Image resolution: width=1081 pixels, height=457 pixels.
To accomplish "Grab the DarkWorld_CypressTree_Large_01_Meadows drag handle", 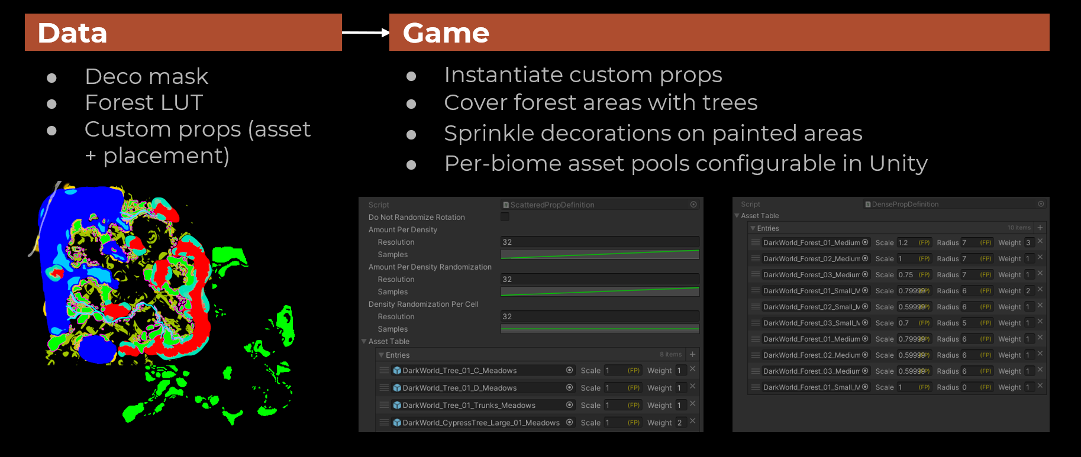I will tap(384, 423).
